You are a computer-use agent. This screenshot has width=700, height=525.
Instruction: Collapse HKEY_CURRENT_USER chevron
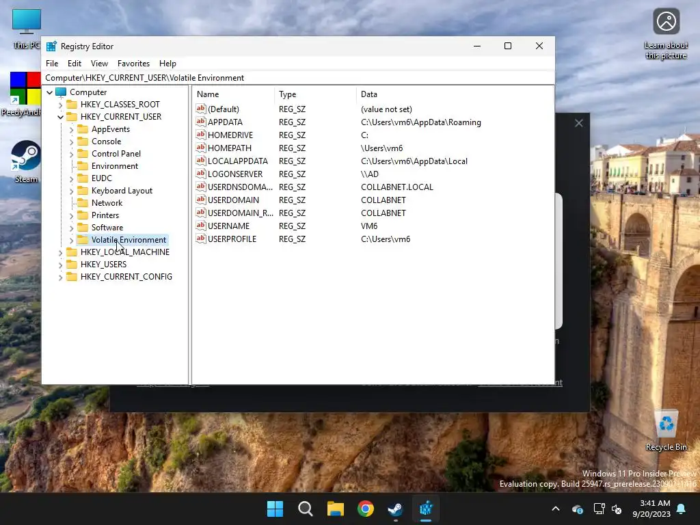(60, 117)
